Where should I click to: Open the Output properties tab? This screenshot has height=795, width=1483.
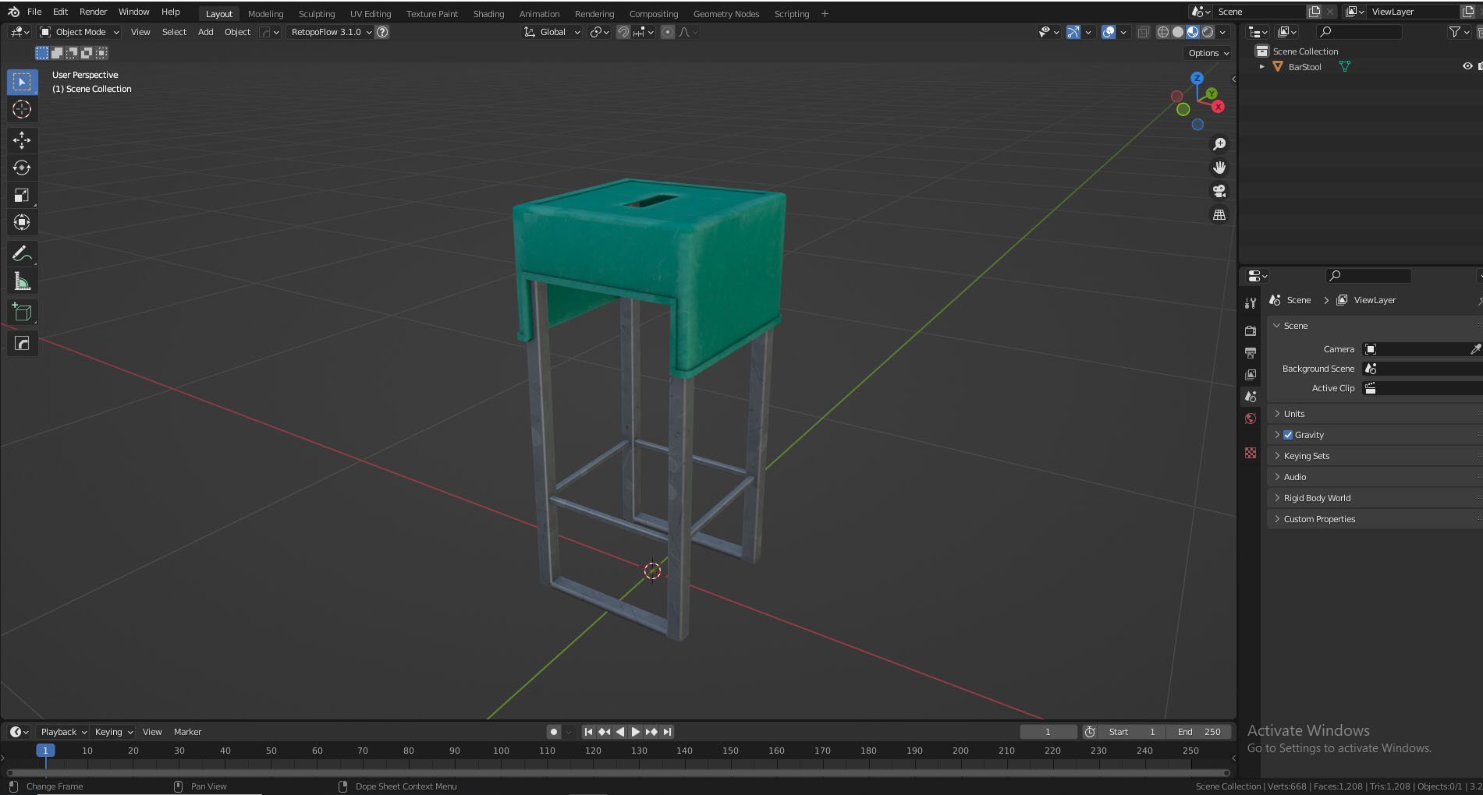pos(1251,353)
